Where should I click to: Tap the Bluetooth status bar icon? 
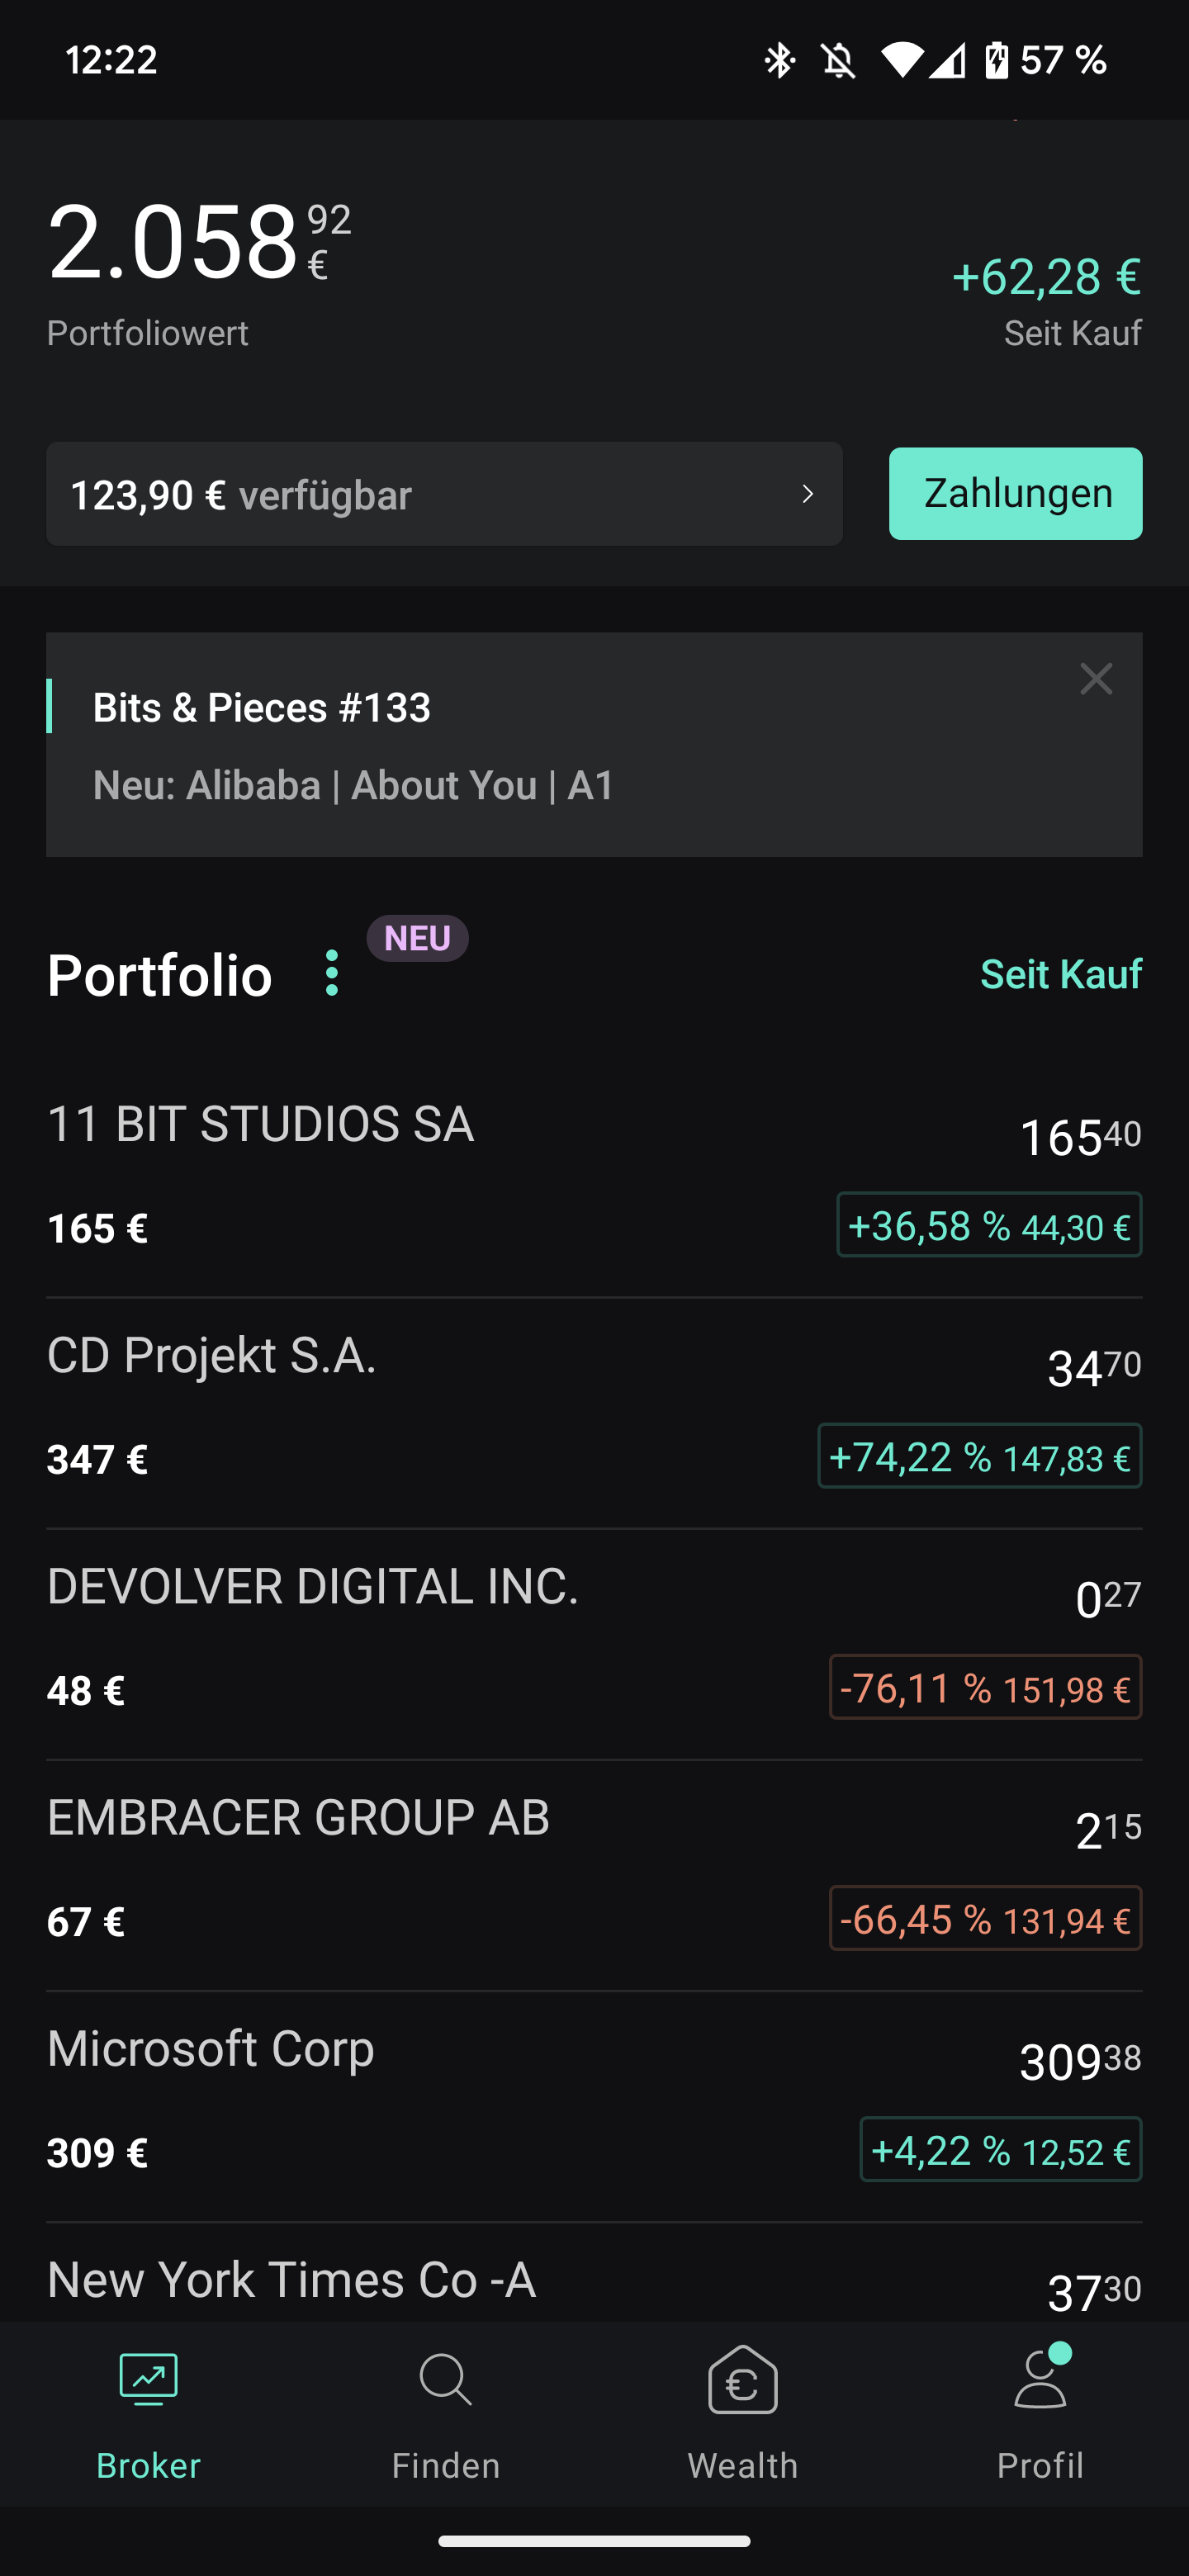(779, 60)
